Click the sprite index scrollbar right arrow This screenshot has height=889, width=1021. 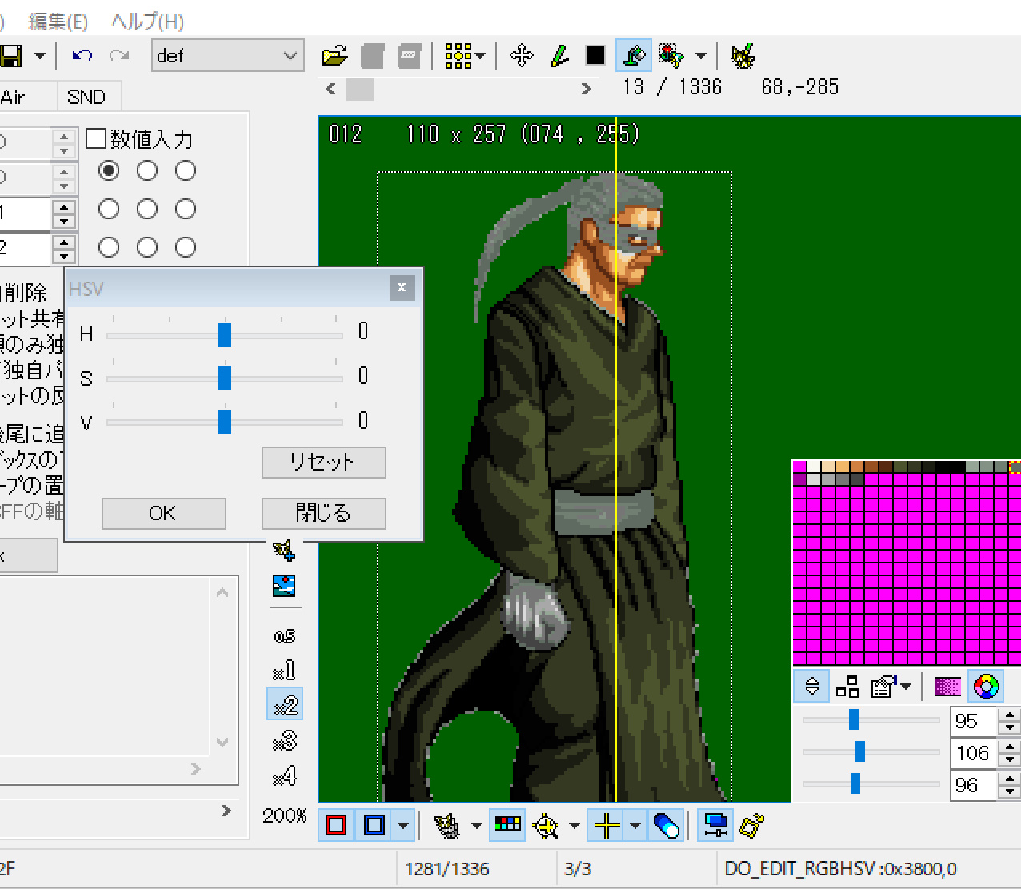(x=587, y=89)
